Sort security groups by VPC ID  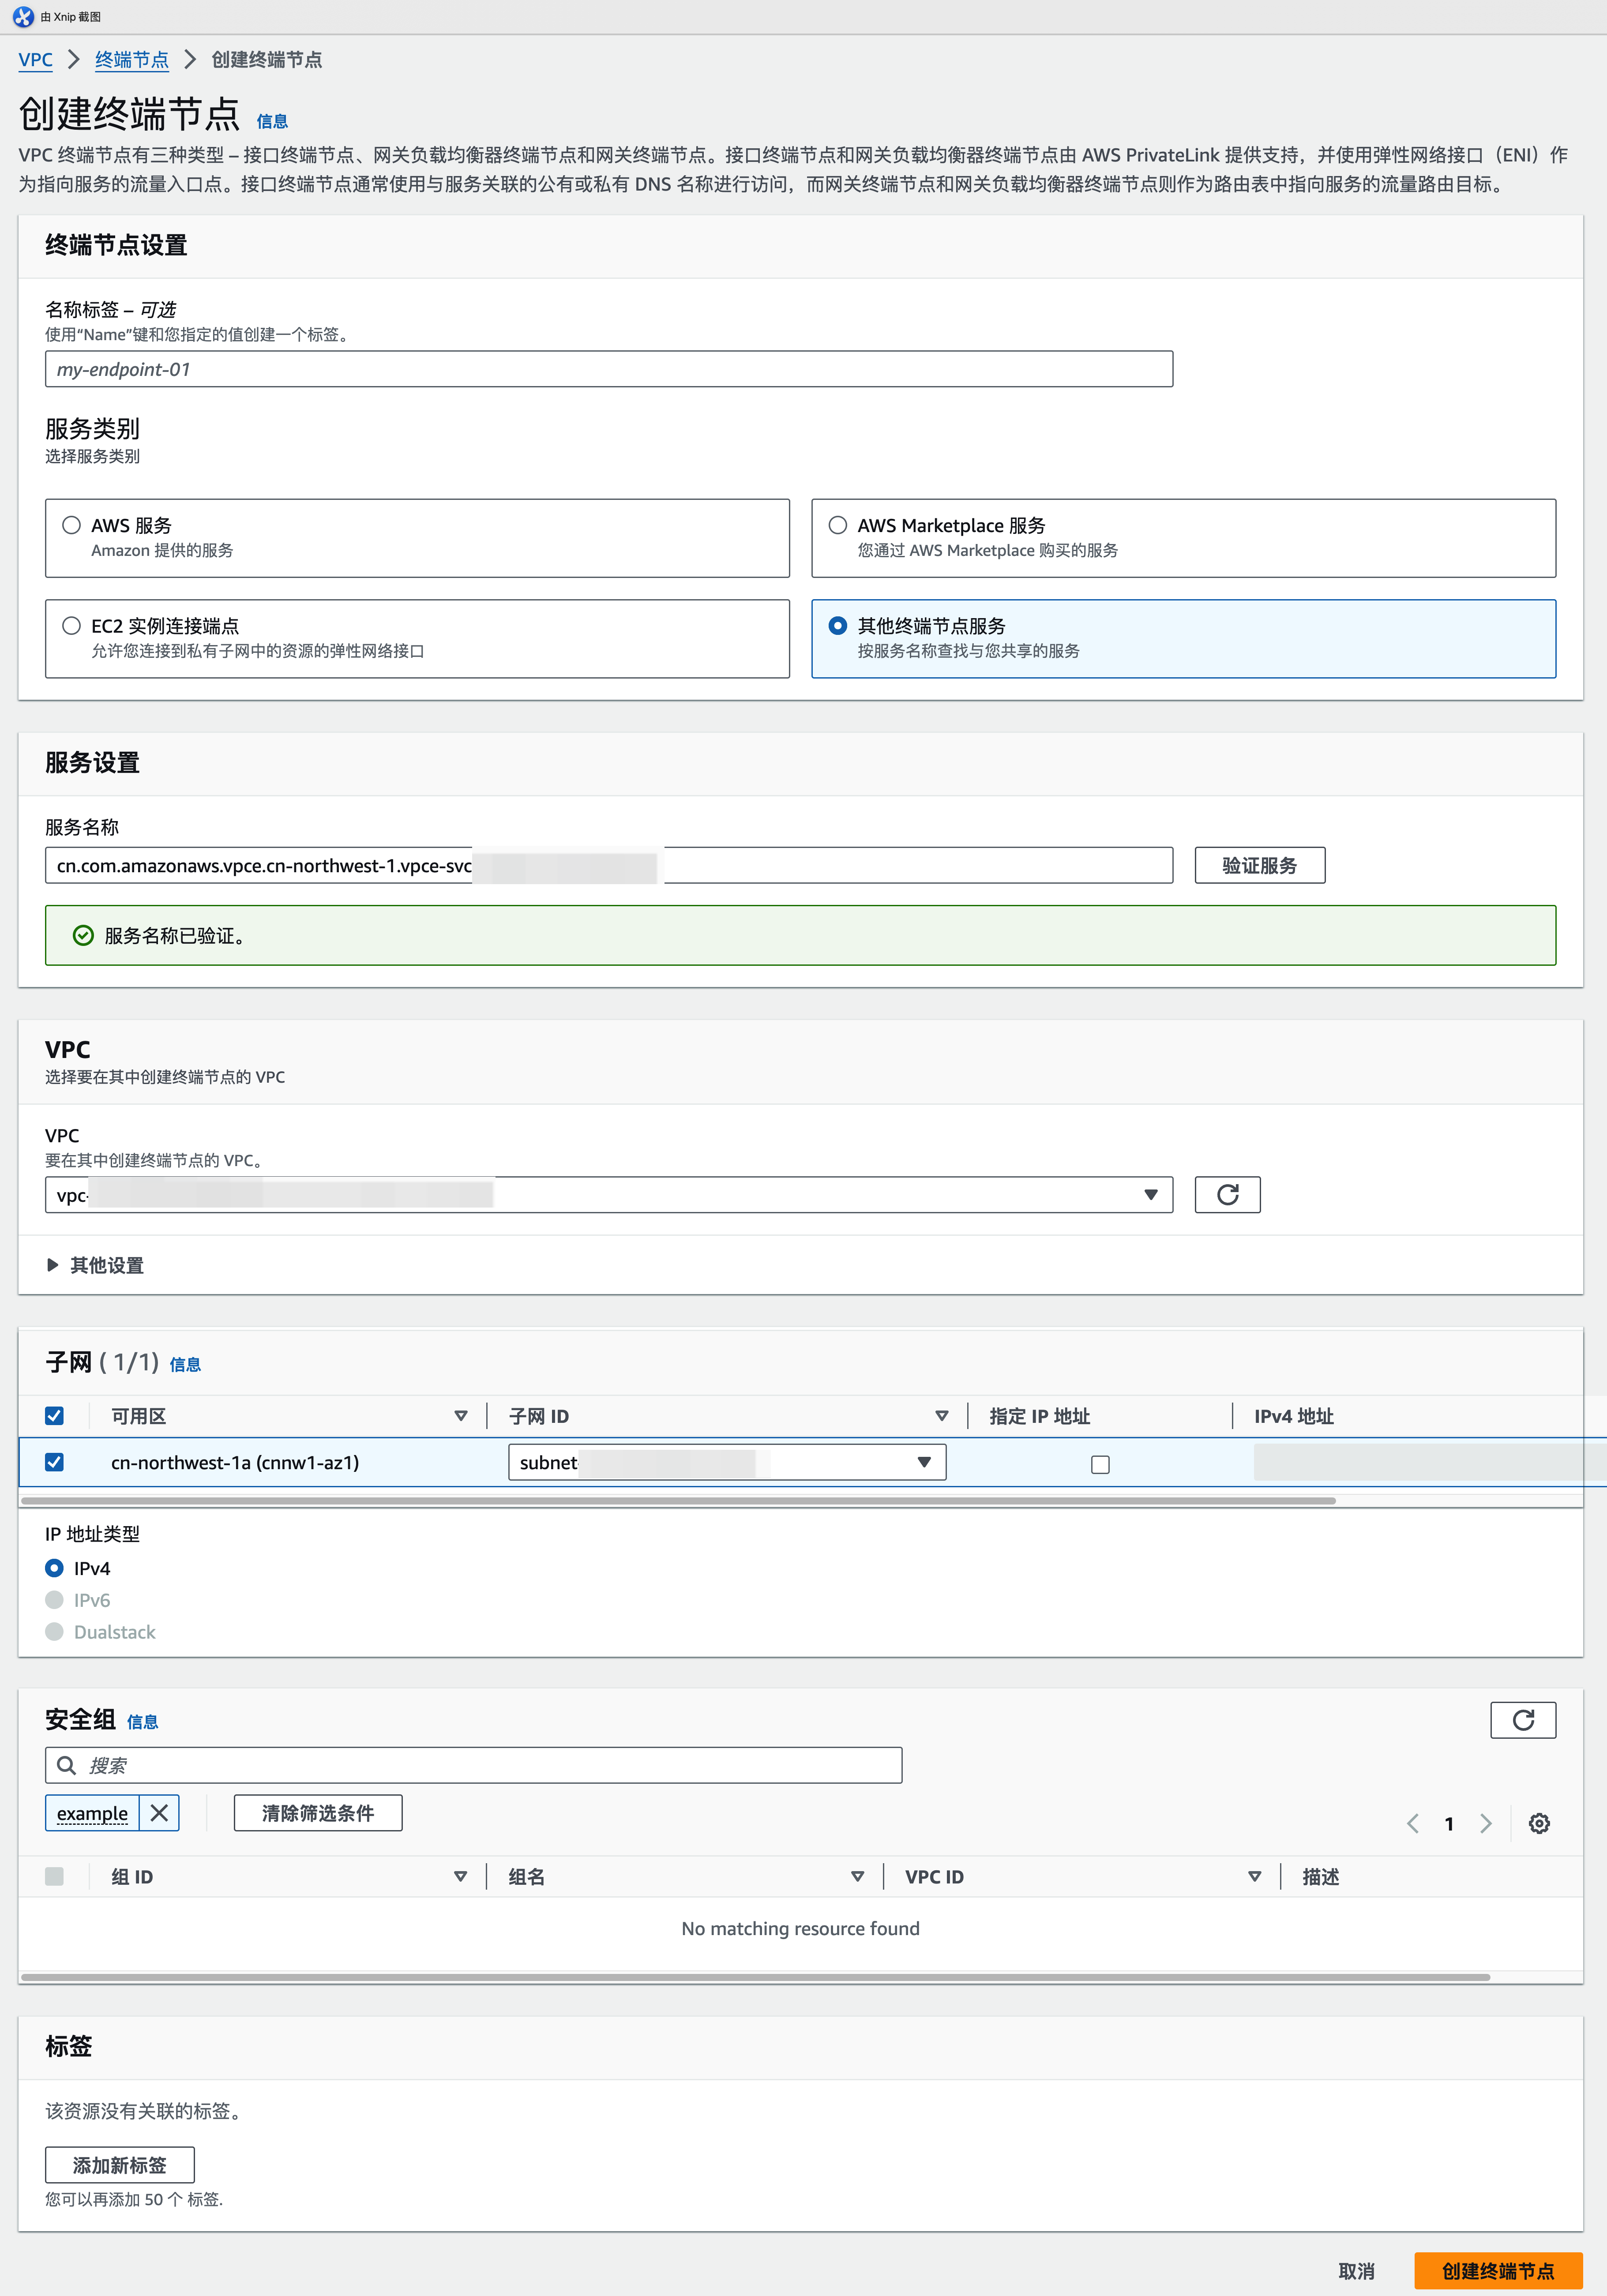point(1254,1877)
